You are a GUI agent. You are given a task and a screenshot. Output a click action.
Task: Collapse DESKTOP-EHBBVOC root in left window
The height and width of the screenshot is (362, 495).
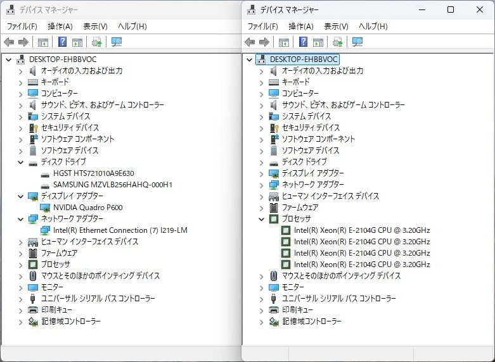pos(9,59)
